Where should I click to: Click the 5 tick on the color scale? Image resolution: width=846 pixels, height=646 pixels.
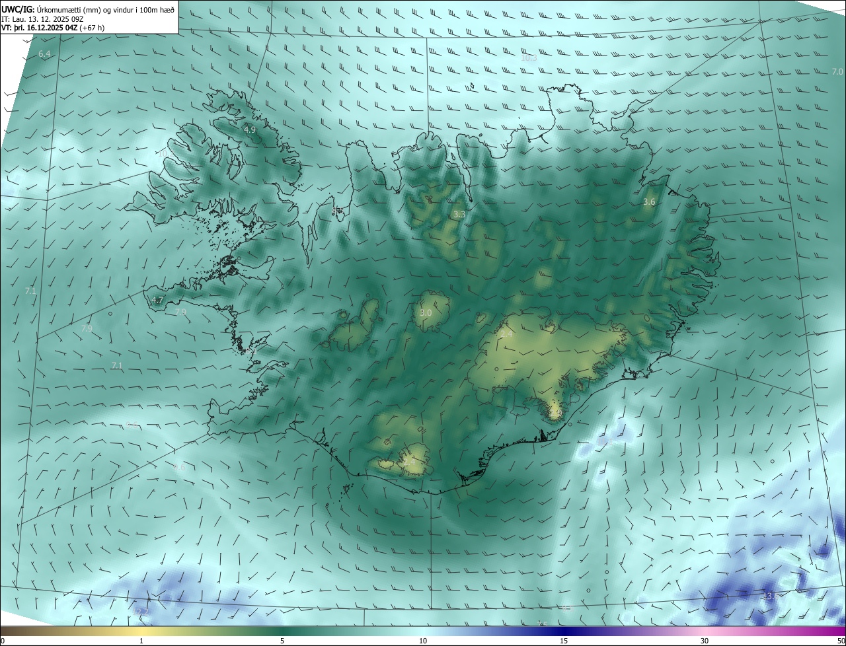click(282, 641)
